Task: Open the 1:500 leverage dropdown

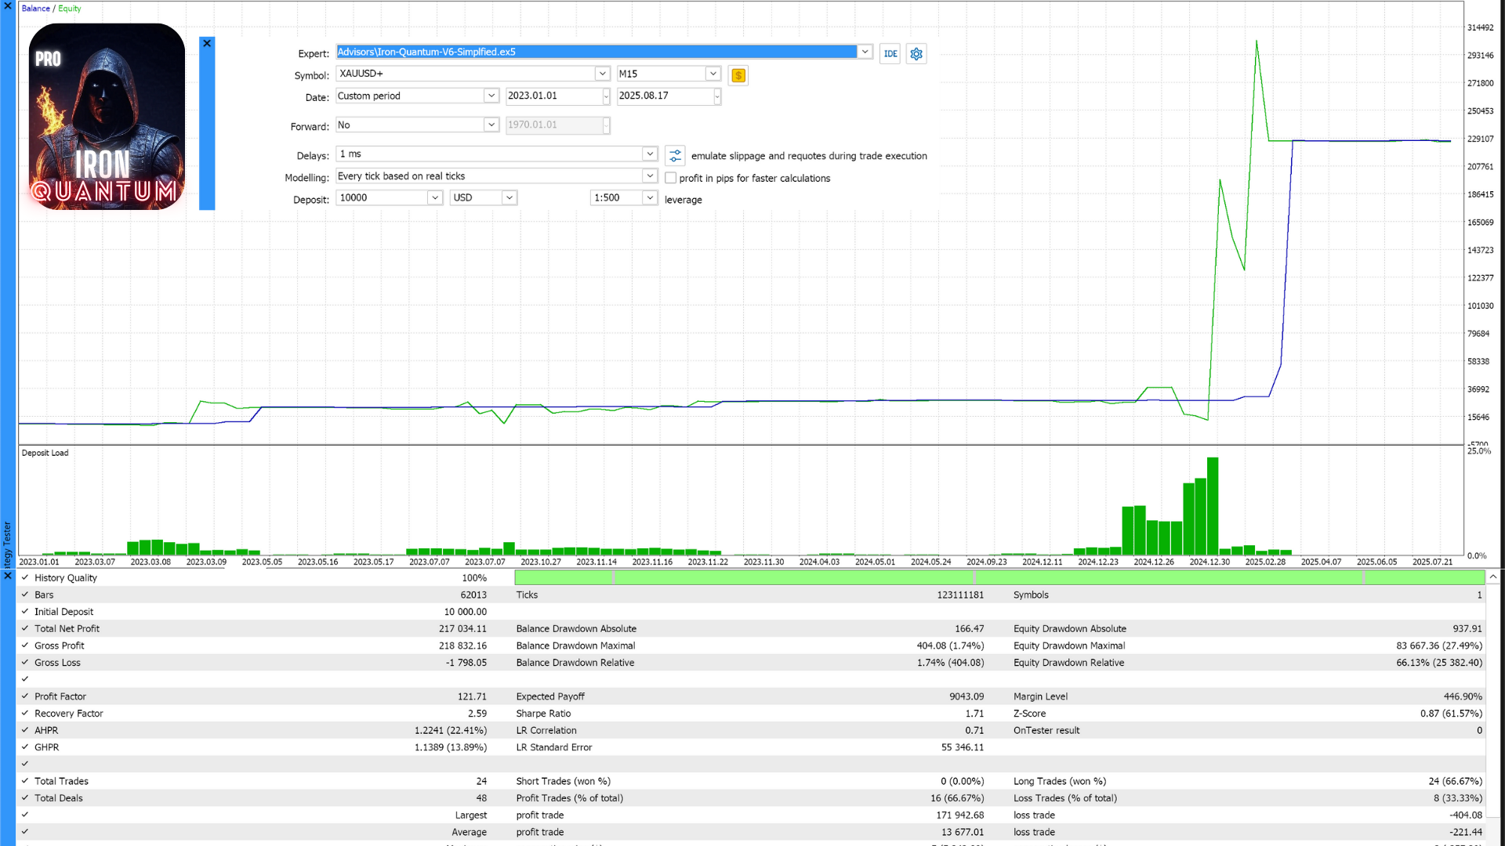Action: coord(650,197)
